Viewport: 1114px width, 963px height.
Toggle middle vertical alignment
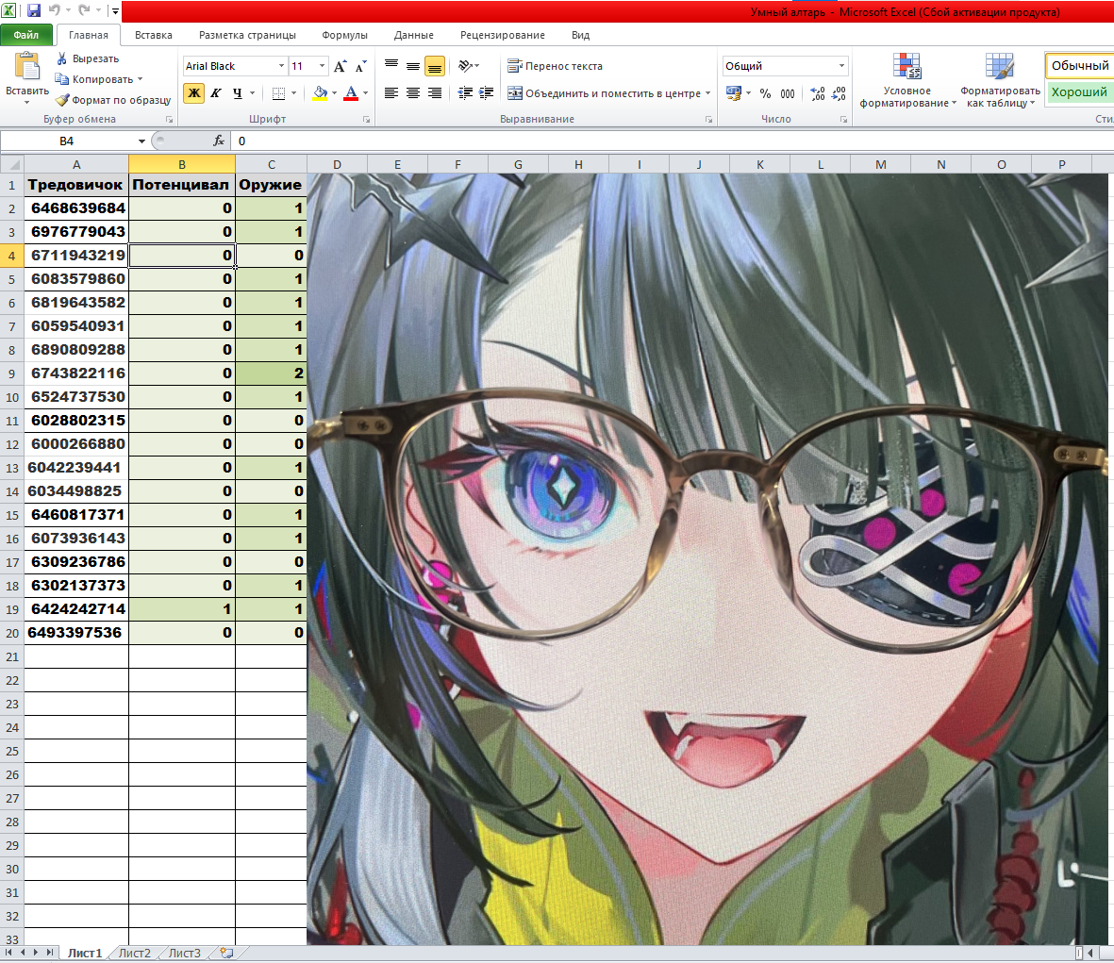coord(413,66)
